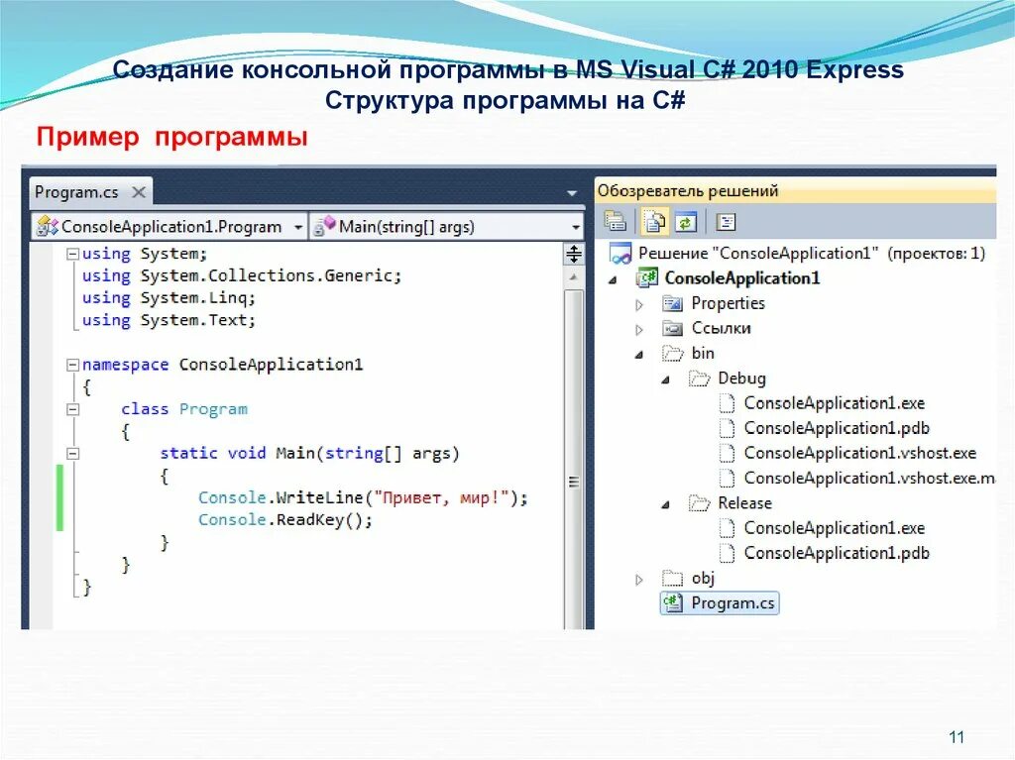Viewport: 1015px width, 760px height.
Task: Click the editor scrollbar up arrow
Action: tap(574, 277)
